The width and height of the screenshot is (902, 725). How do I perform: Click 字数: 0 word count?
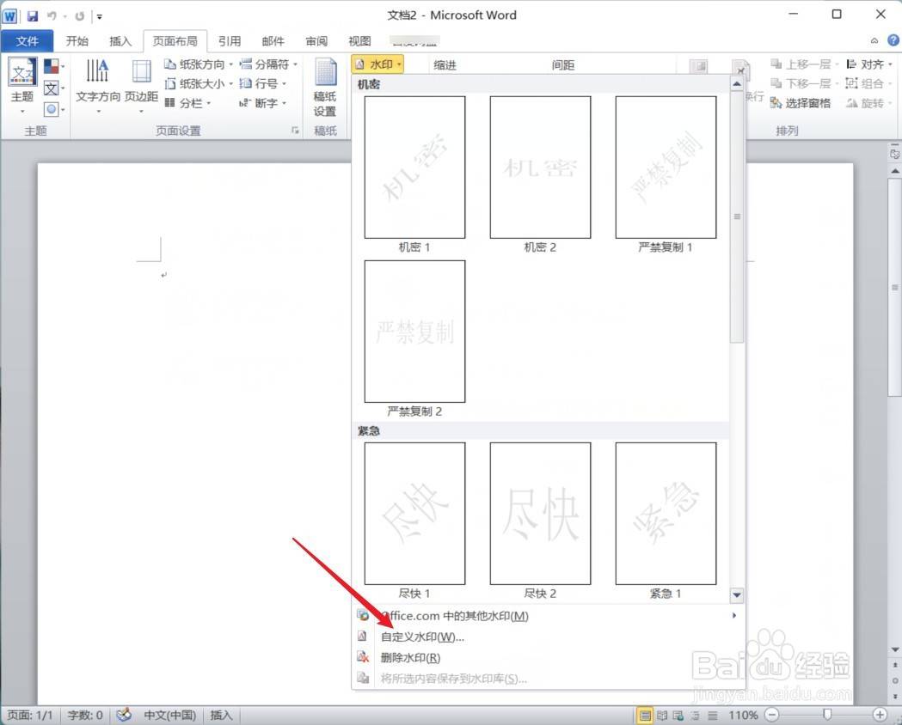tap(85, 716)
